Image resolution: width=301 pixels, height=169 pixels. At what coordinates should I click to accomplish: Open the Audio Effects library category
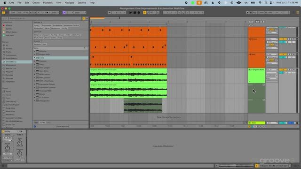pos(11,58)
